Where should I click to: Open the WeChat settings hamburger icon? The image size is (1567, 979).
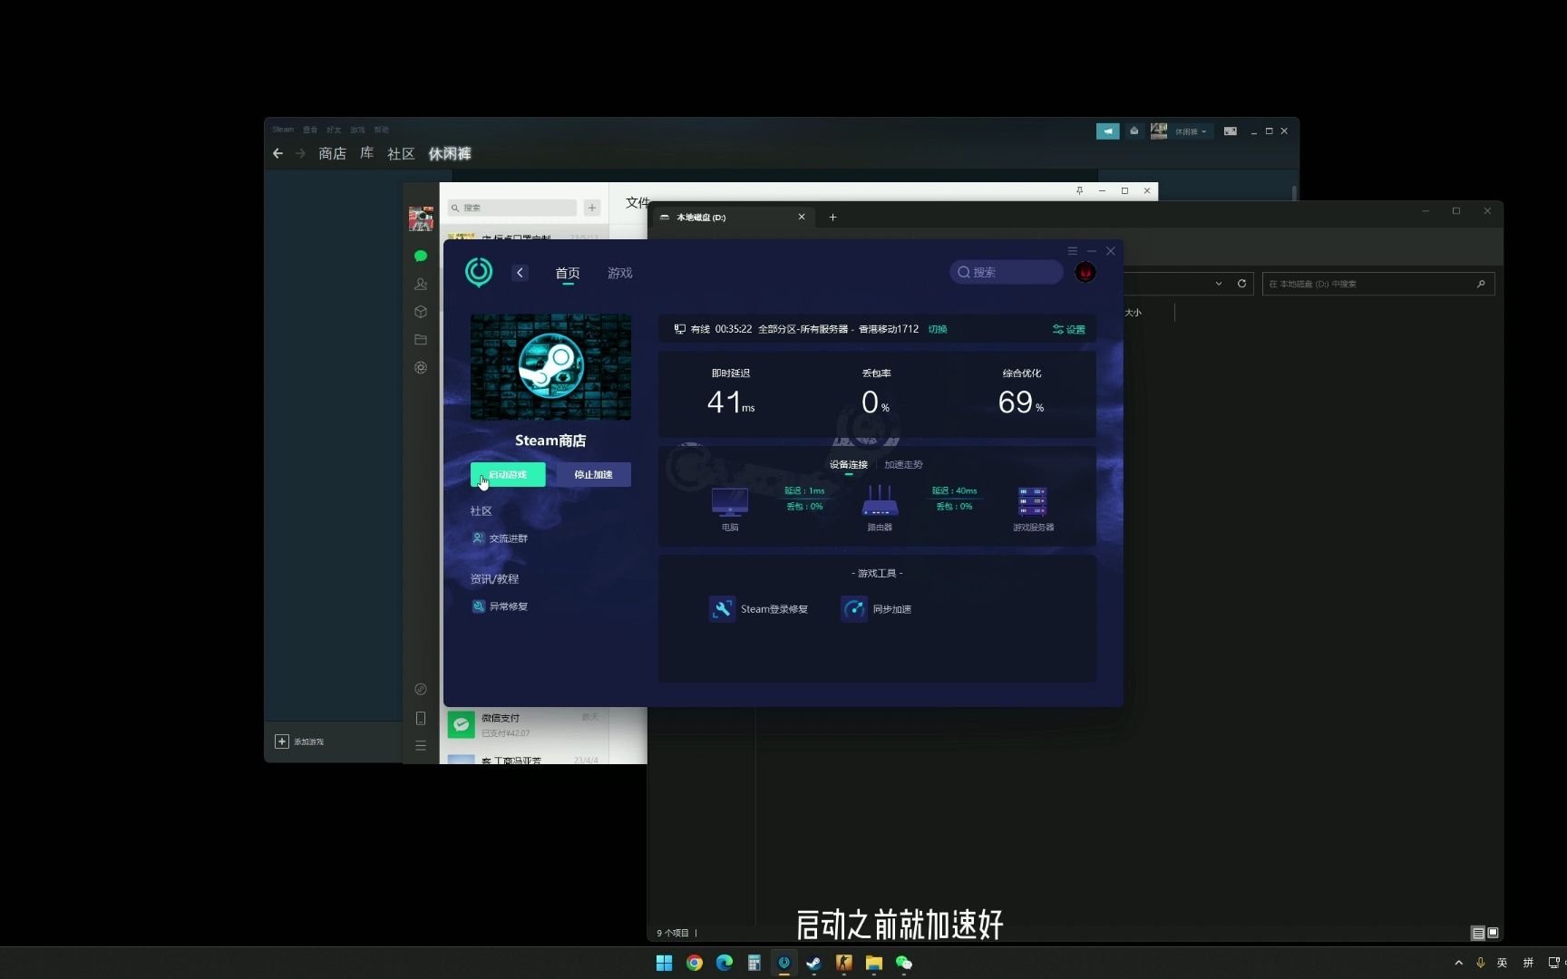(x=421, y=746)
